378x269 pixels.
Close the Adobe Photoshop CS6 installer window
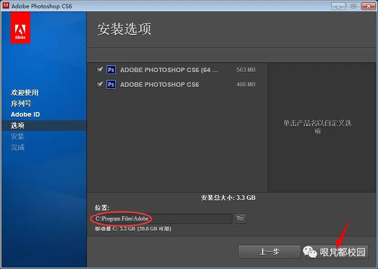[x=368, y=6]
